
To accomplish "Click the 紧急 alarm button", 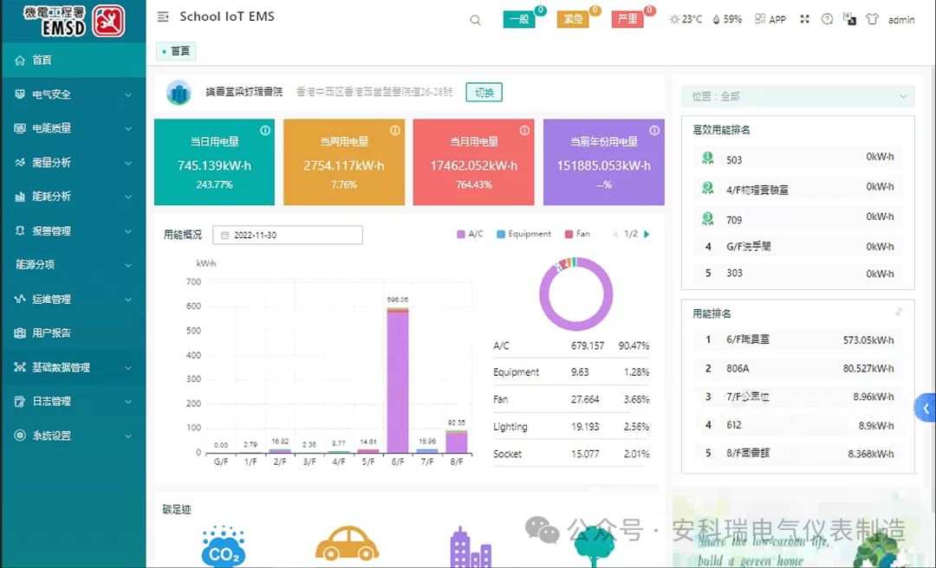I will [x=573, y=19].
